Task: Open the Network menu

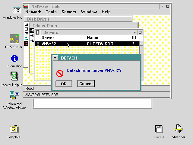Action: click(33, 12)
